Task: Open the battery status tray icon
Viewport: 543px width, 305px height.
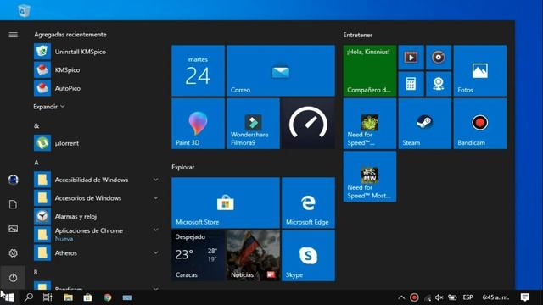Action: pyautogui.click(x=452, y=297)
